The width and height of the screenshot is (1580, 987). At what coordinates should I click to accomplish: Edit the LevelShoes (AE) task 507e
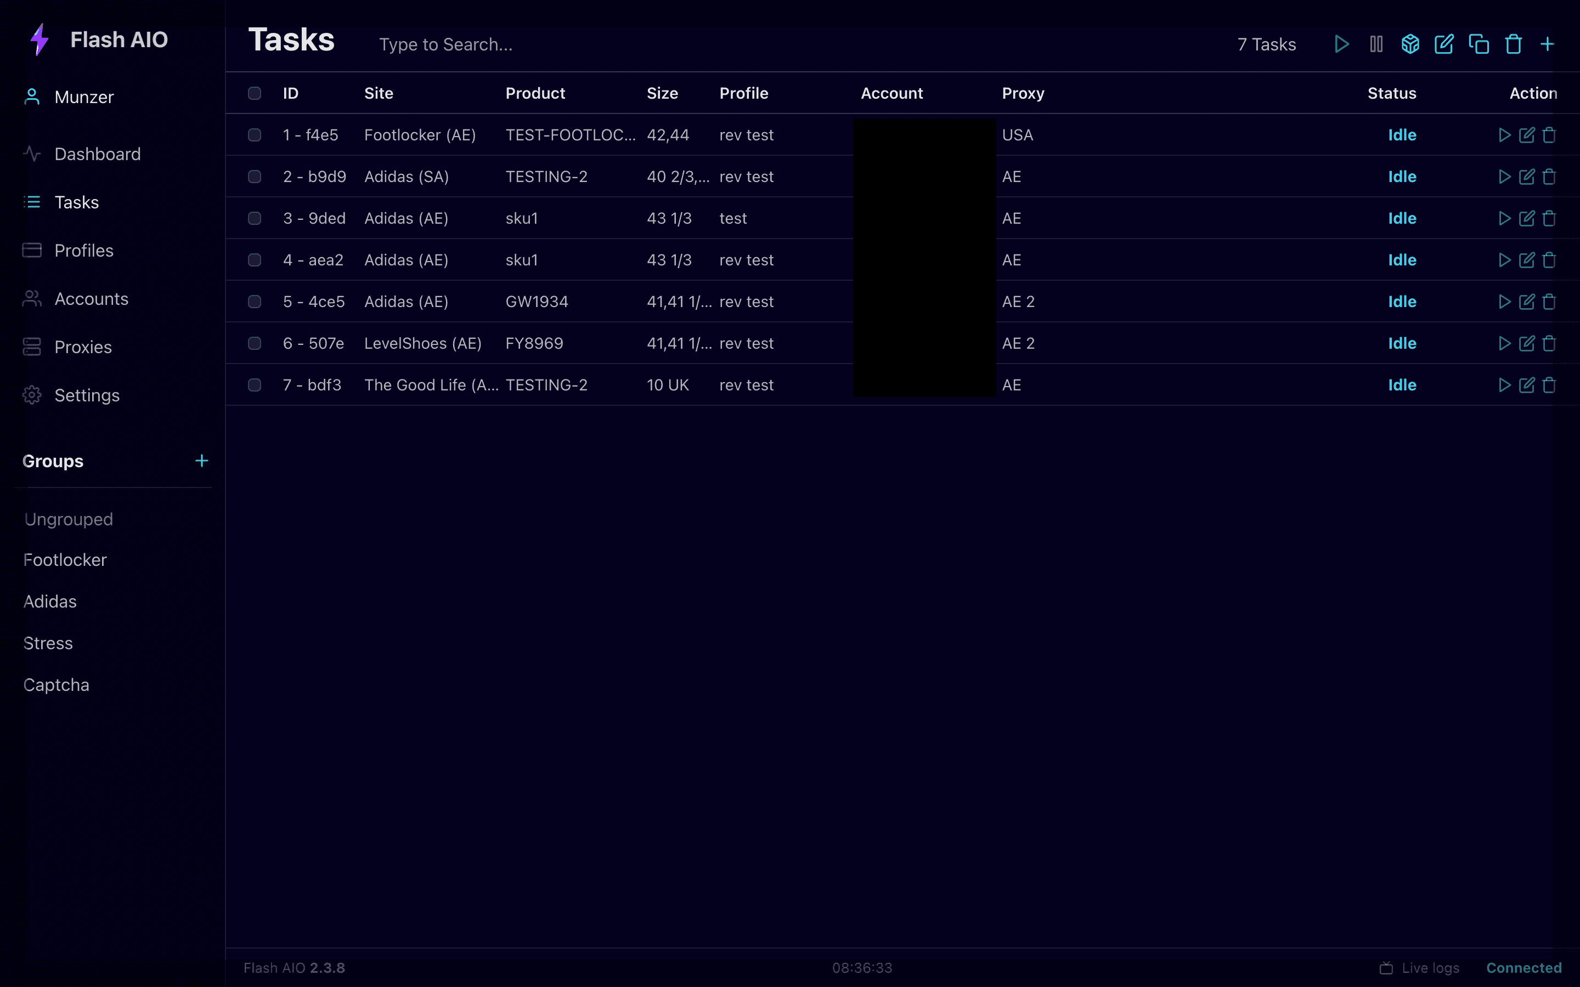tap(1526, 343)
